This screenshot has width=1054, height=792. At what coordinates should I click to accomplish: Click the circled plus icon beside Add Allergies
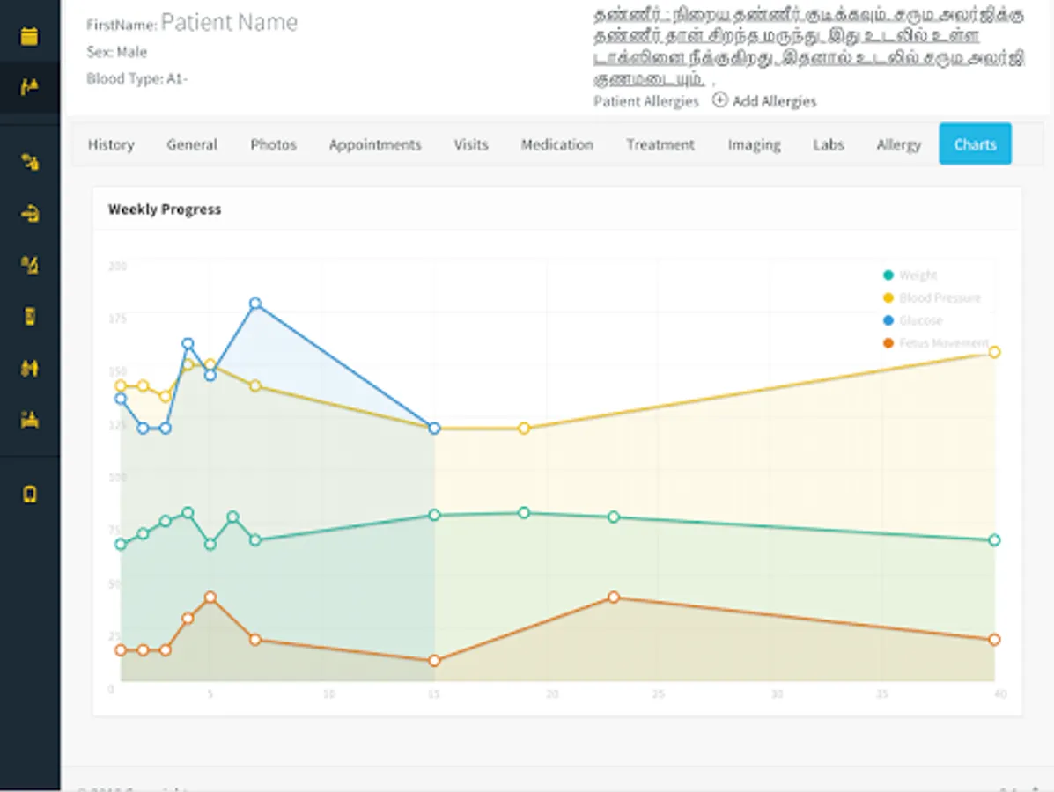(x=719, y=100)
